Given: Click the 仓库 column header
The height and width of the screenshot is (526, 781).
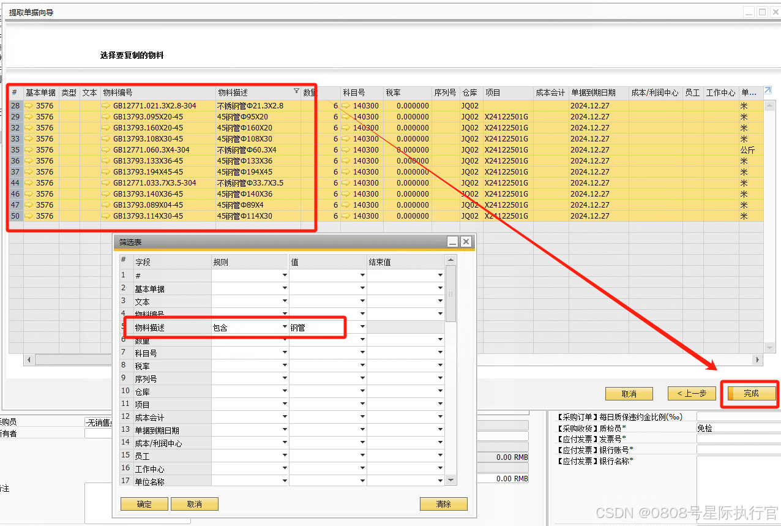Looking at the screenshot, I should pos(471,92).
